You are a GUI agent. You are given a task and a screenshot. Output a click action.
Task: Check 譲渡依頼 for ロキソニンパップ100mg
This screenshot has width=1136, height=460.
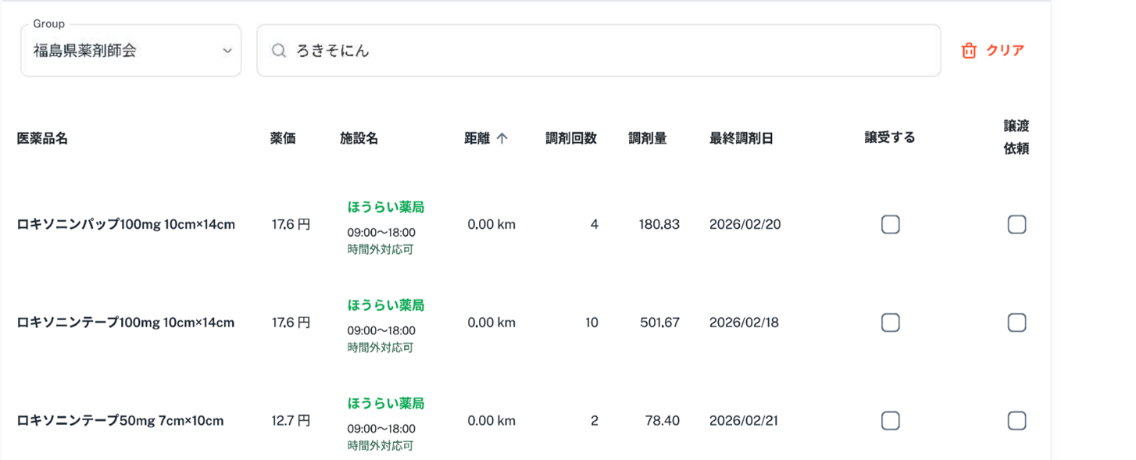[1016, 225]
